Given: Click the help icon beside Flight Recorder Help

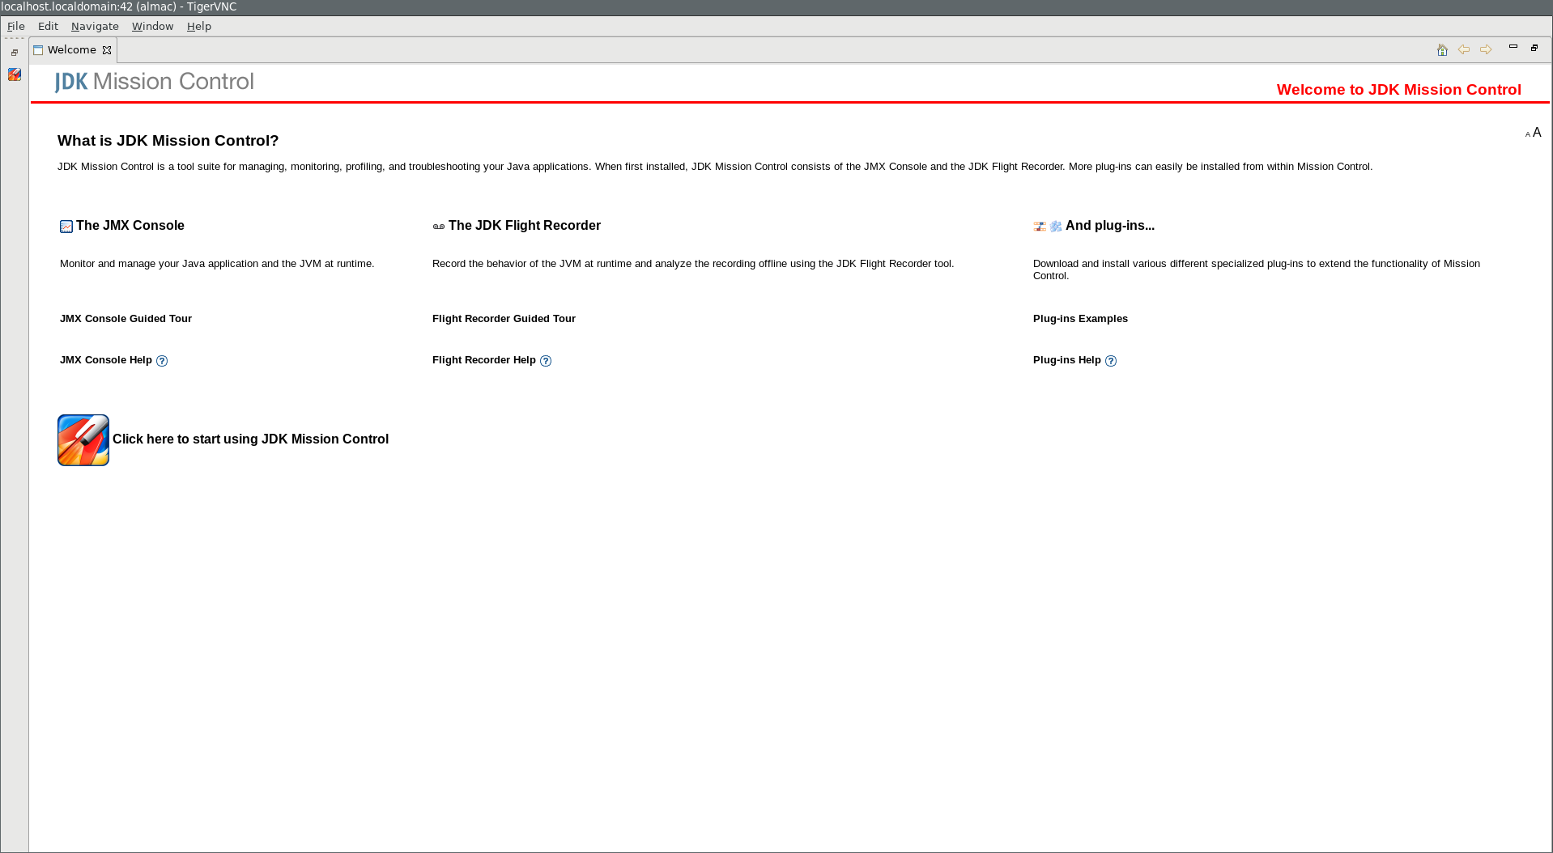Looking at the screenshot, I should tap(546, 361).
